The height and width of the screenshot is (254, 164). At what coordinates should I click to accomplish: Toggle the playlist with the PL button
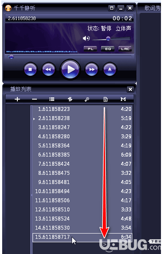[x=90, y=49]
